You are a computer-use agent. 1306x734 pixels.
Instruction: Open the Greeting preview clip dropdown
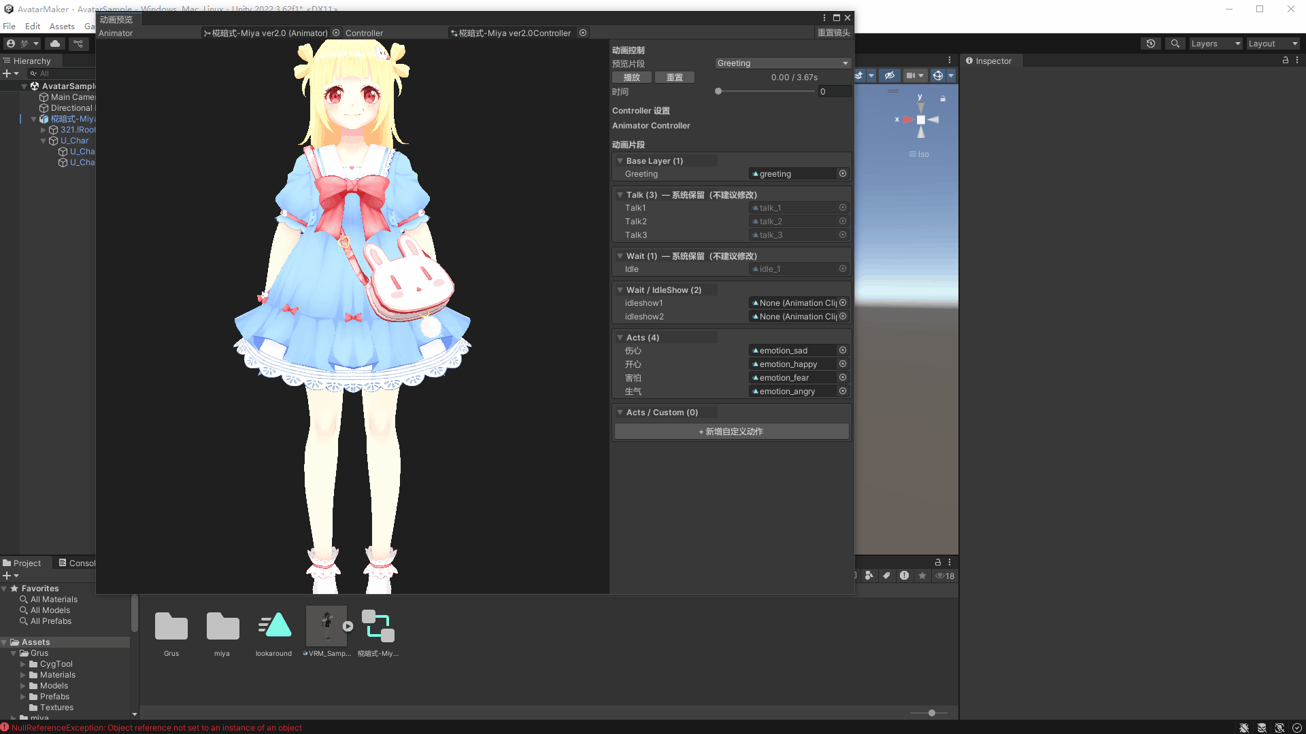point(783,63)
